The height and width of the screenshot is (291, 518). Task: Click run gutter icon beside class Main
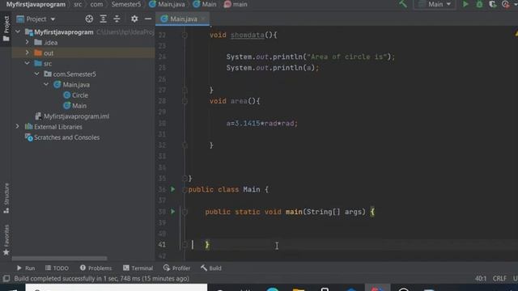[x=172, y=189]
